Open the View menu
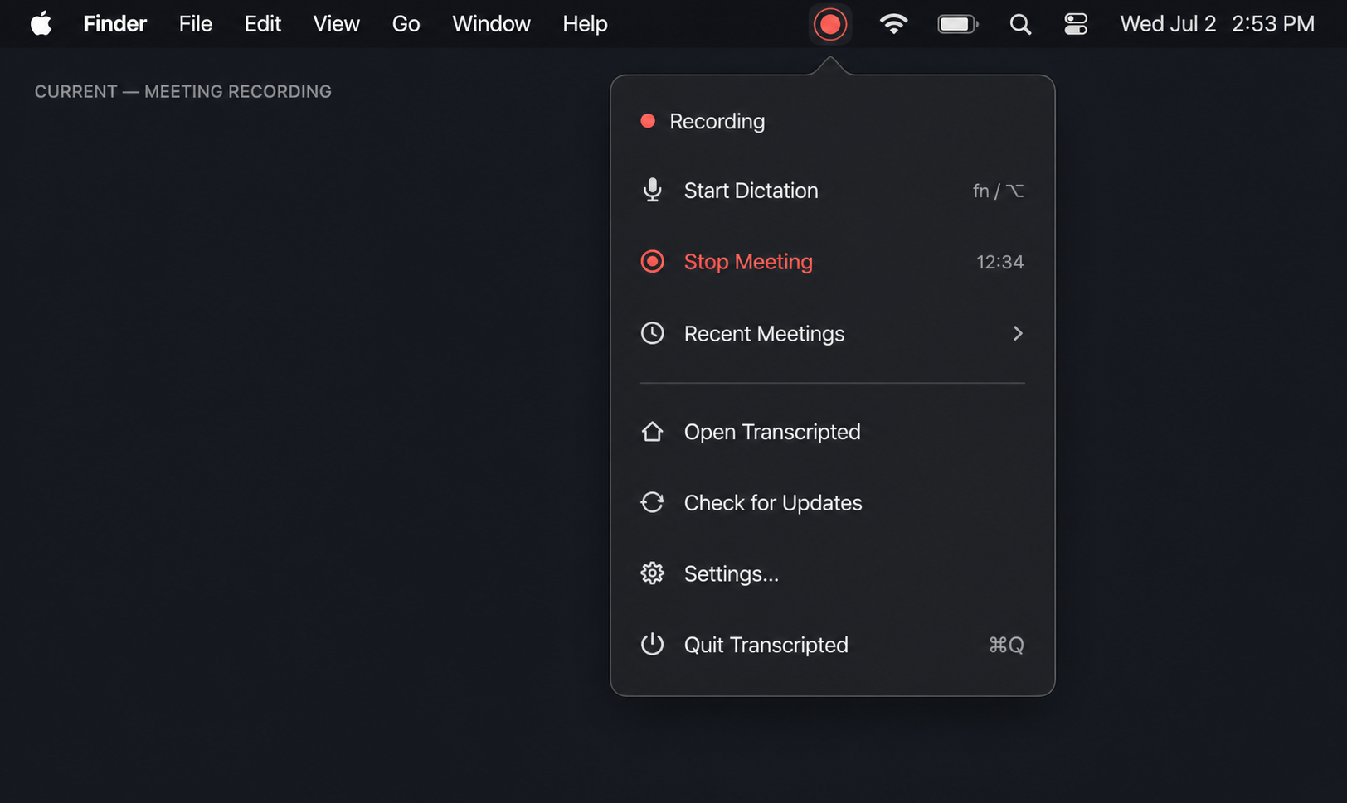Screen dimensions: 1347x803 [336, 24]
